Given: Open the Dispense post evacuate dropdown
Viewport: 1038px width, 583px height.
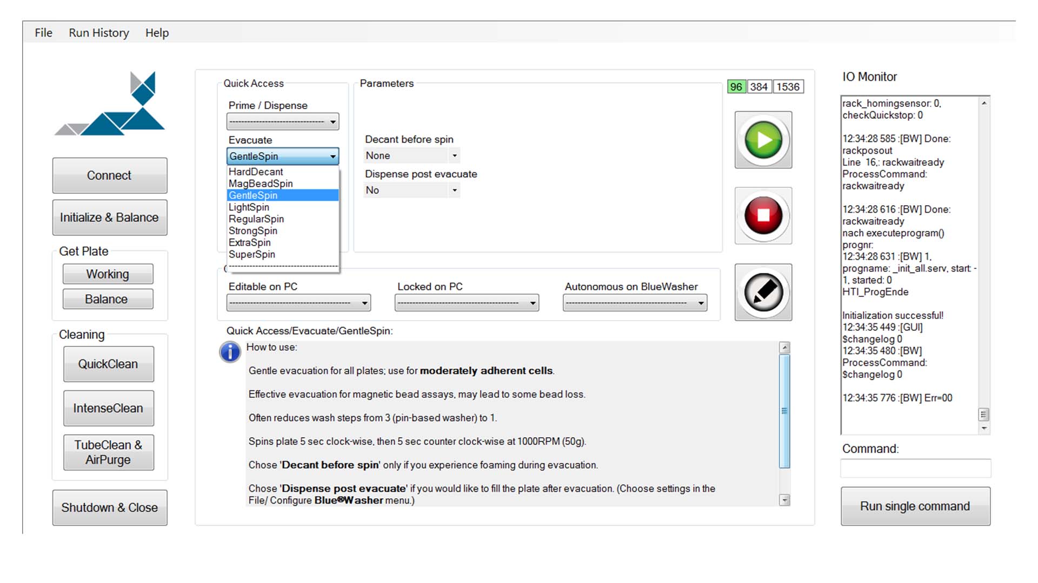Looking at the screenshot, I should point(412,190).
